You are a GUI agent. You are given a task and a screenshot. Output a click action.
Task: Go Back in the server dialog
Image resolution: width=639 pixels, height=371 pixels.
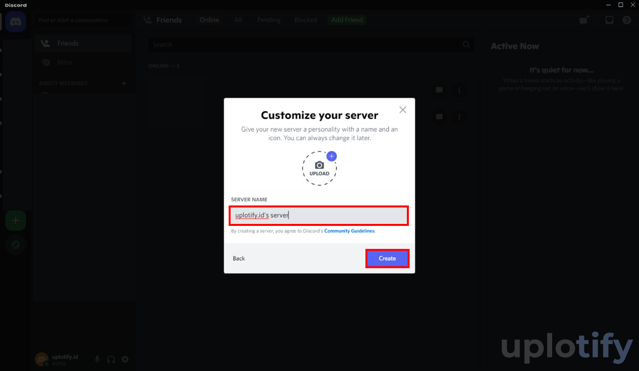click(239, 258)
